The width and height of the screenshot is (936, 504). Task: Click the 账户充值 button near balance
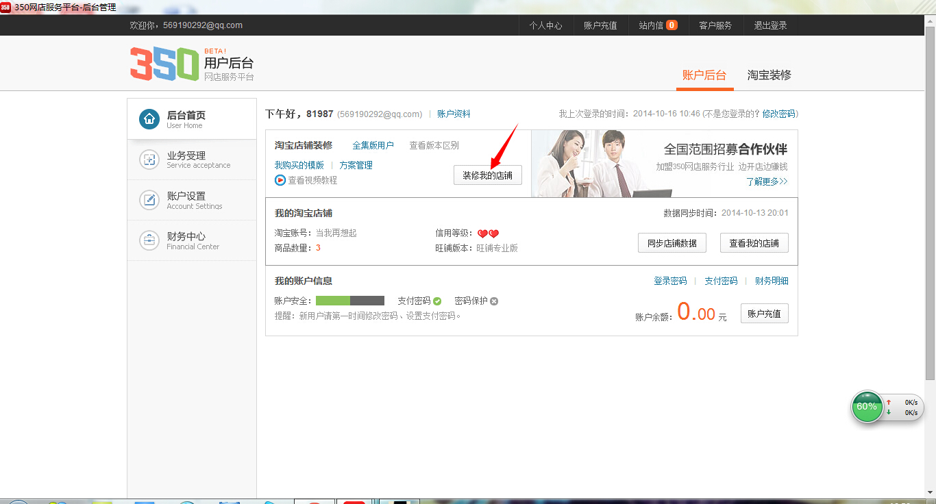coord(765,314)
